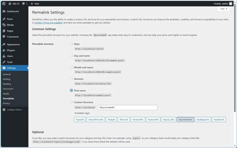This screenshot has width=237, height=148.
Task: Open the Media settings submenu item
Action: point(6,94)
